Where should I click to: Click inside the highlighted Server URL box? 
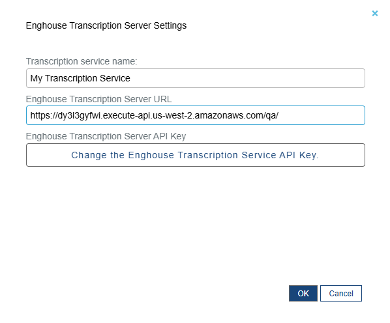196,115
